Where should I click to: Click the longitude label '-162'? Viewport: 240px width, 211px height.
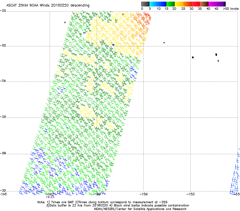pyautogui.click(x=50, y=194)
